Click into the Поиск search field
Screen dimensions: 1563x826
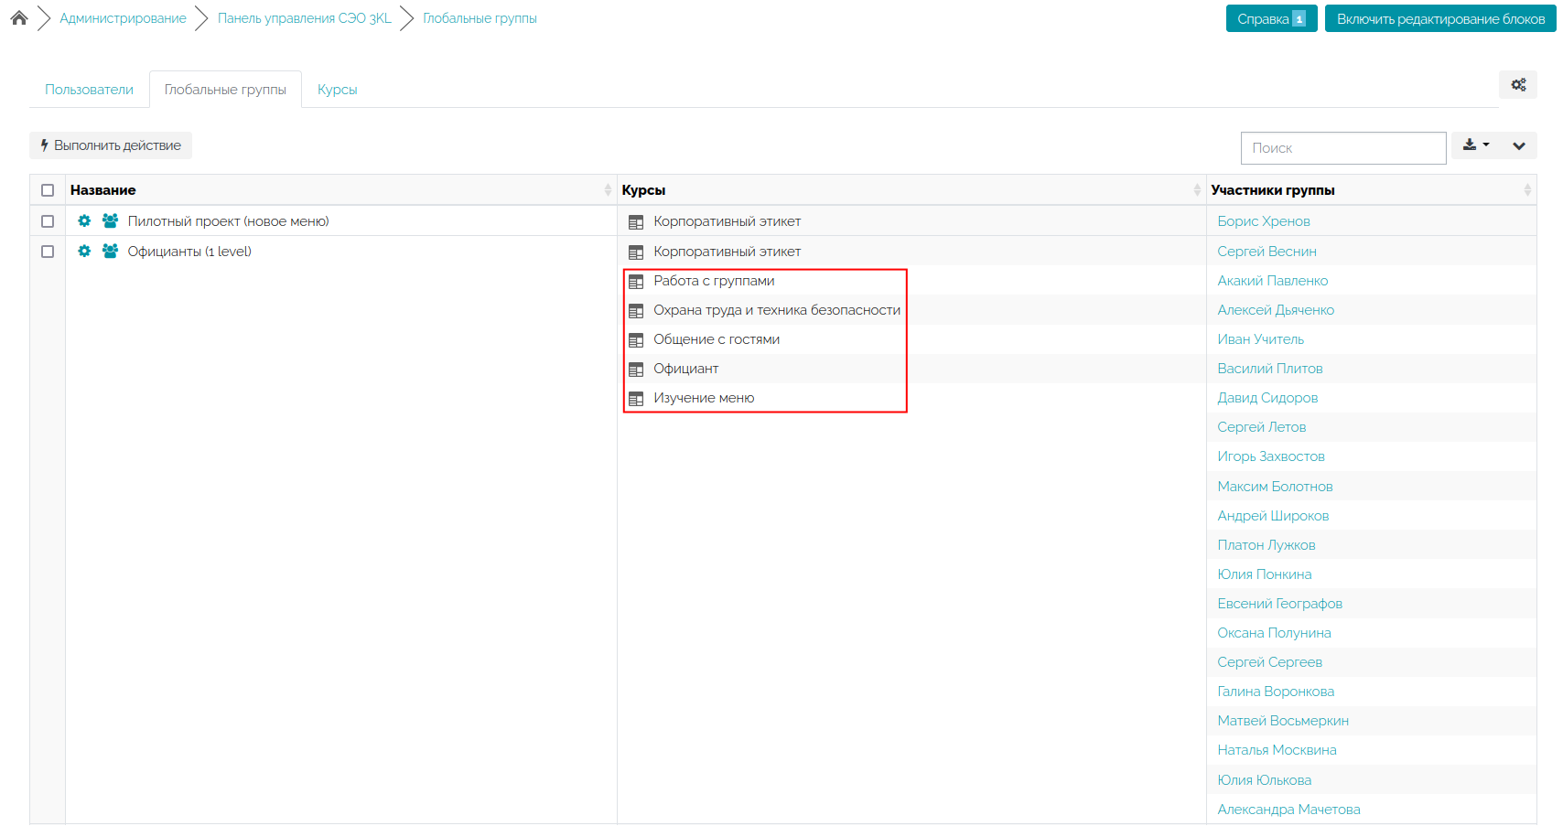(1342, 148)
